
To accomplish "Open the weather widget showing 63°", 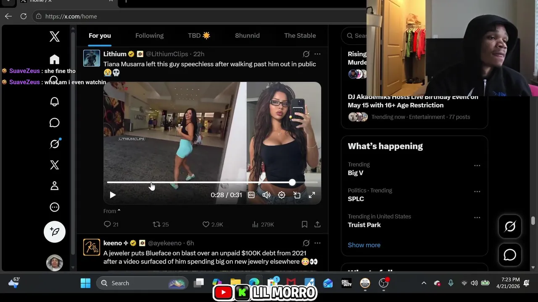I will (x=14, y=282).
